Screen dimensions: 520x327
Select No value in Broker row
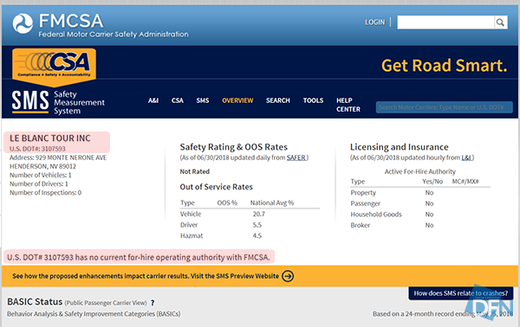[x=430, y=226]
